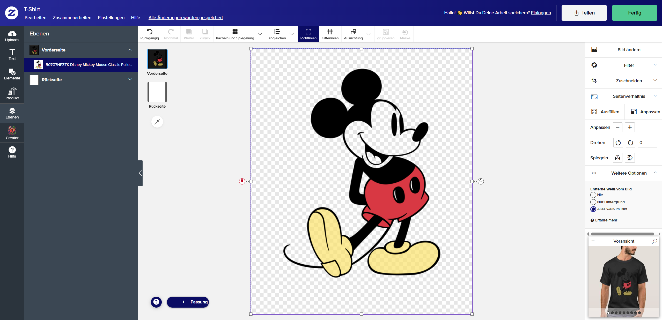Click the gruppieren icon

(x=386, y=34)
